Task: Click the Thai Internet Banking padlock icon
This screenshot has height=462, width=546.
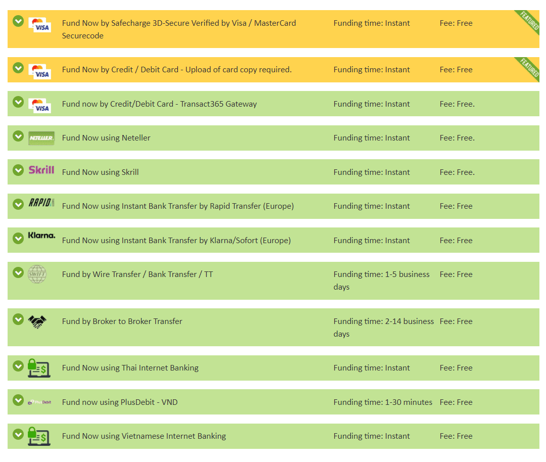Action: (x=39, y=368)
